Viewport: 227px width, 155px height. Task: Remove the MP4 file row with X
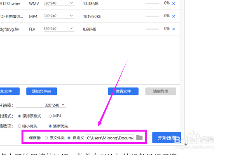coord(173,16)
